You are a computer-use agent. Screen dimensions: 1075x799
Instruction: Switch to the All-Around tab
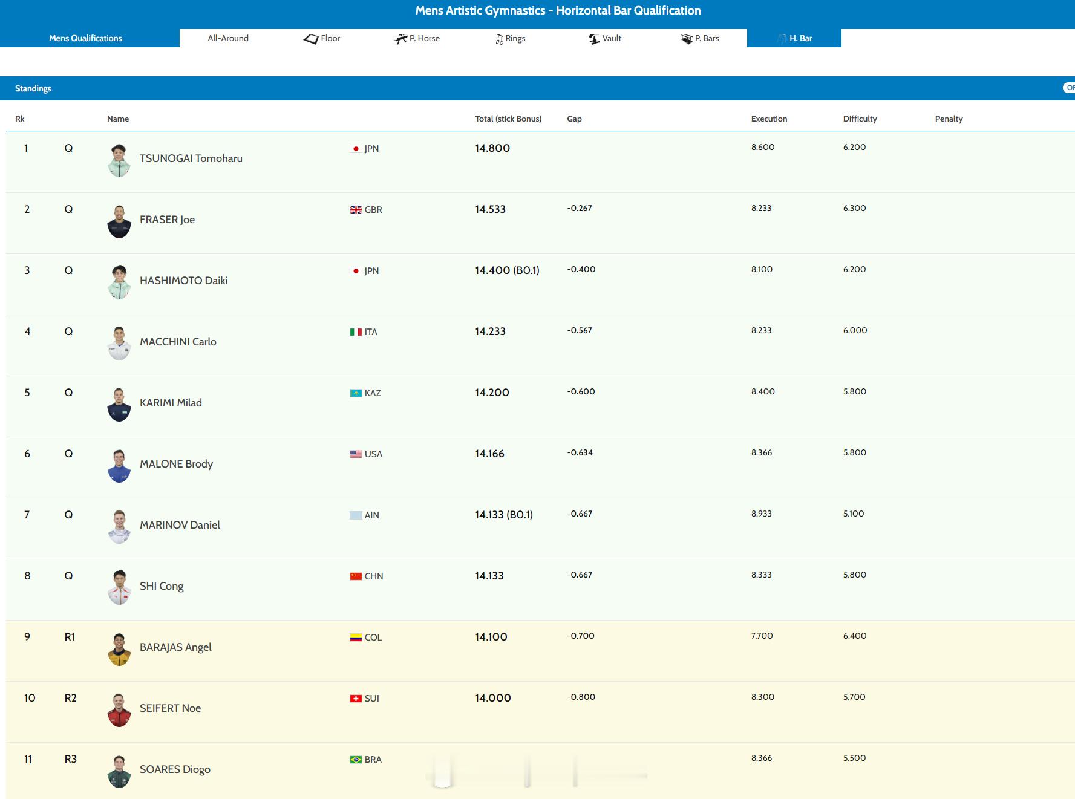coord(228,38)
